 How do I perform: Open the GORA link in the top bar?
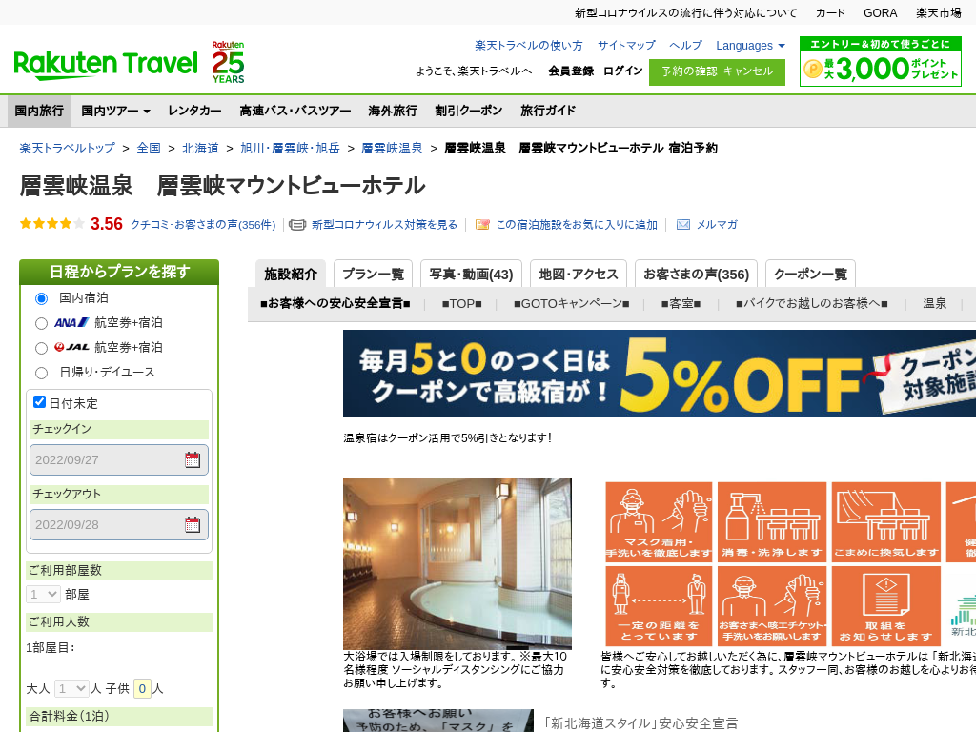pyautogui.click(x=880, y=13)
